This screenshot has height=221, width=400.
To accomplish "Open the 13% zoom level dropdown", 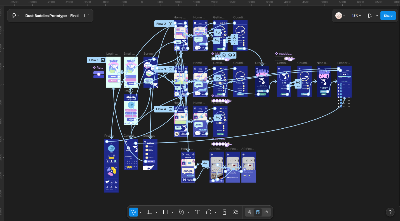I will point(356,16).
